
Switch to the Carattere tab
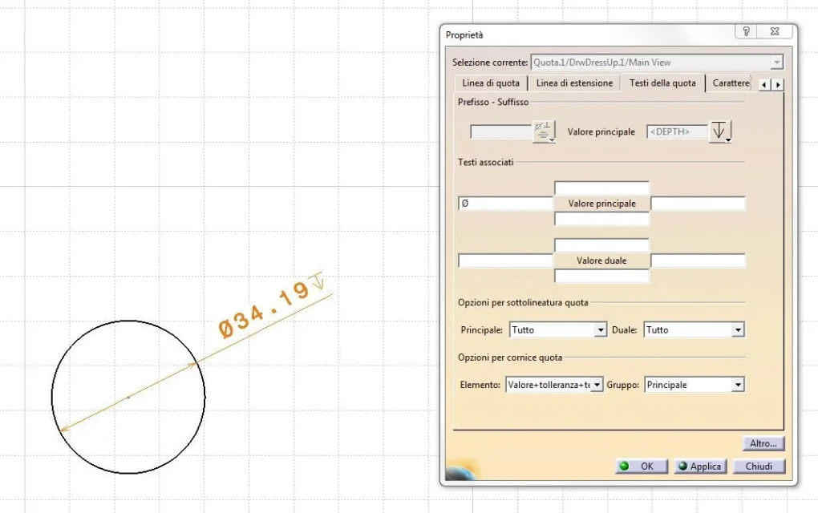point(730,83)
